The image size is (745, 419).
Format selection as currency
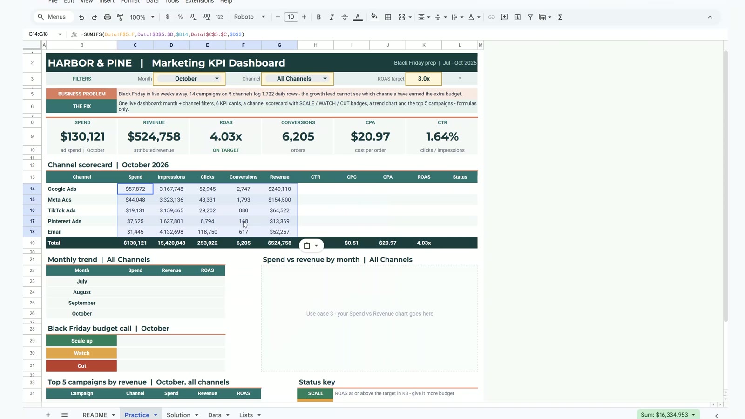click(x=167, y=17)
